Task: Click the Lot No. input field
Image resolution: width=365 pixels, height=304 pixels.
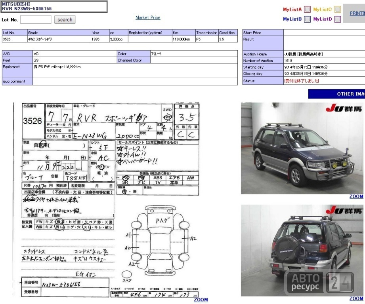Action: (36, 19)
